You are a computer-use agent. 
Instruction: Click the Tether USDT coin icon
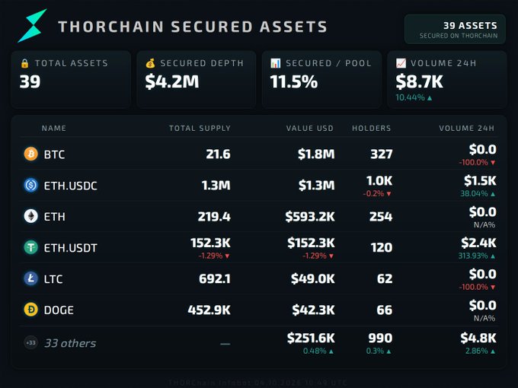coord(30,247)
